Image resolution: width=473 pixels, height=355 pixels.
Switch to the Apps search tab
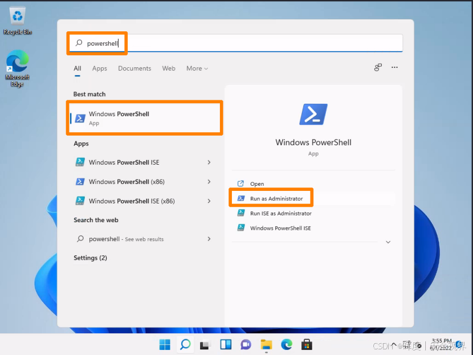(100, 68)
